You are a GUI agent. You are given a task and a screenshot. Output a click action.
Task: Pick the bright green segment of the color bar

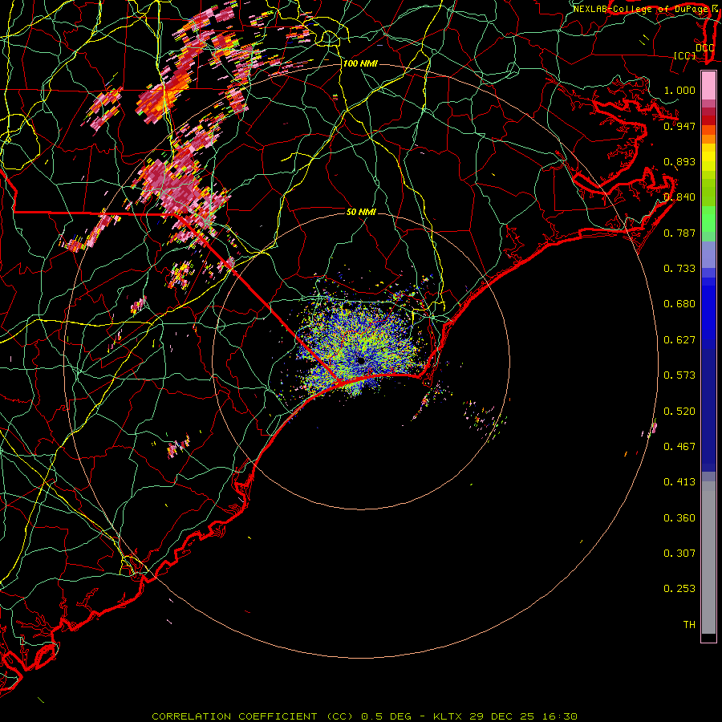tap(708, 219)
